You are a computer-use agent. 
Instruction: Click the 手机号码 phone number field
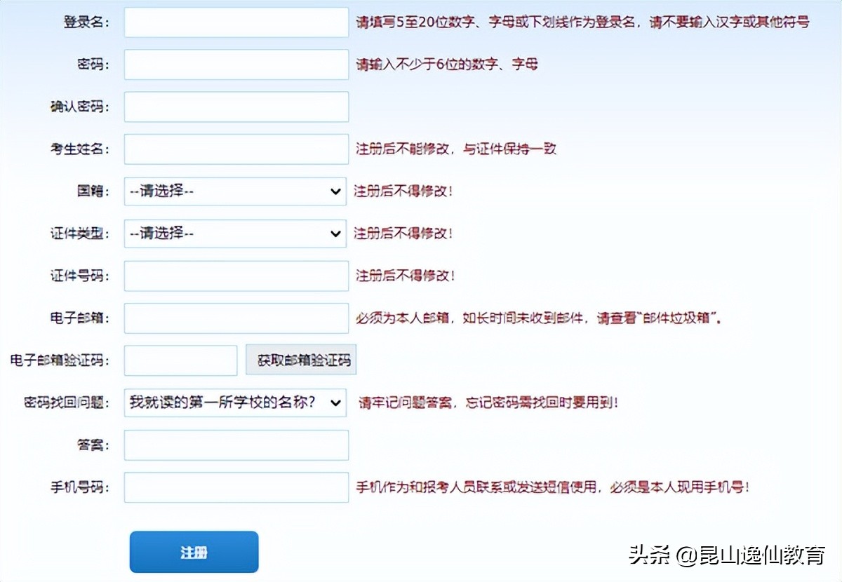[236, 487]
